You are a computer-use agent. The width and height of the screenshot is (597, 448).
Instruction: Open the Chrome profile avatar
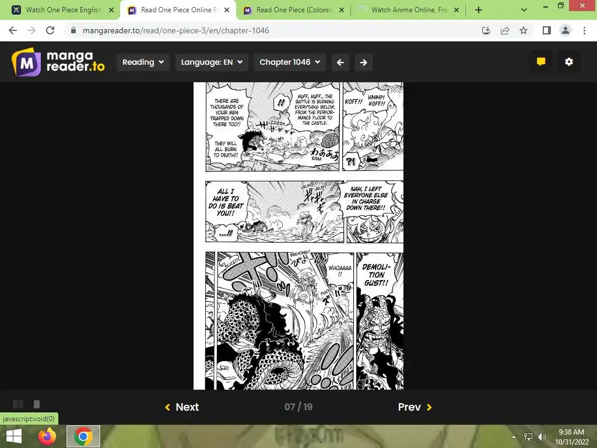pyautogui.click(x=566, y=30)
